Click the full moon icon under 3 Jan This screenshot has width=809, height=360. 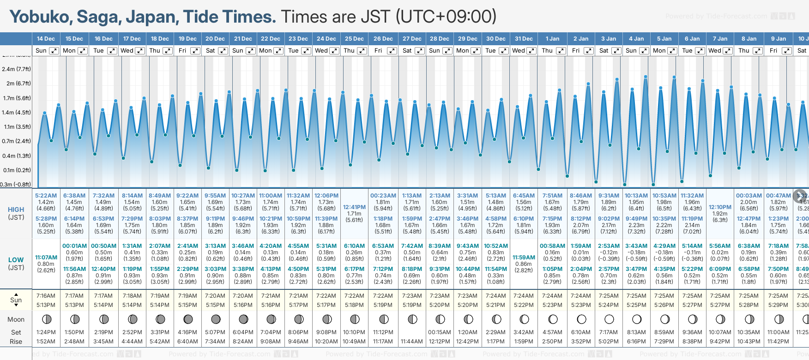pyautogui.click(x=609, y=319)
